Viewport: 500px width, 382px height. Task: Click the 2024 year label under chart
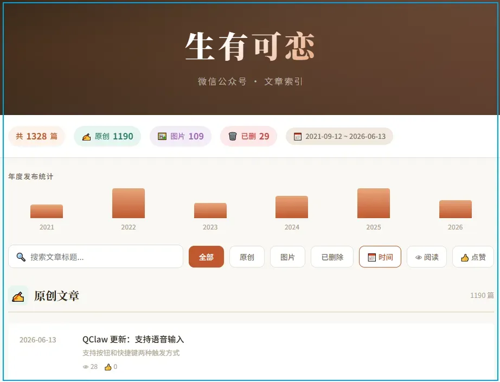pyautogui.click(x=292, y=227)
